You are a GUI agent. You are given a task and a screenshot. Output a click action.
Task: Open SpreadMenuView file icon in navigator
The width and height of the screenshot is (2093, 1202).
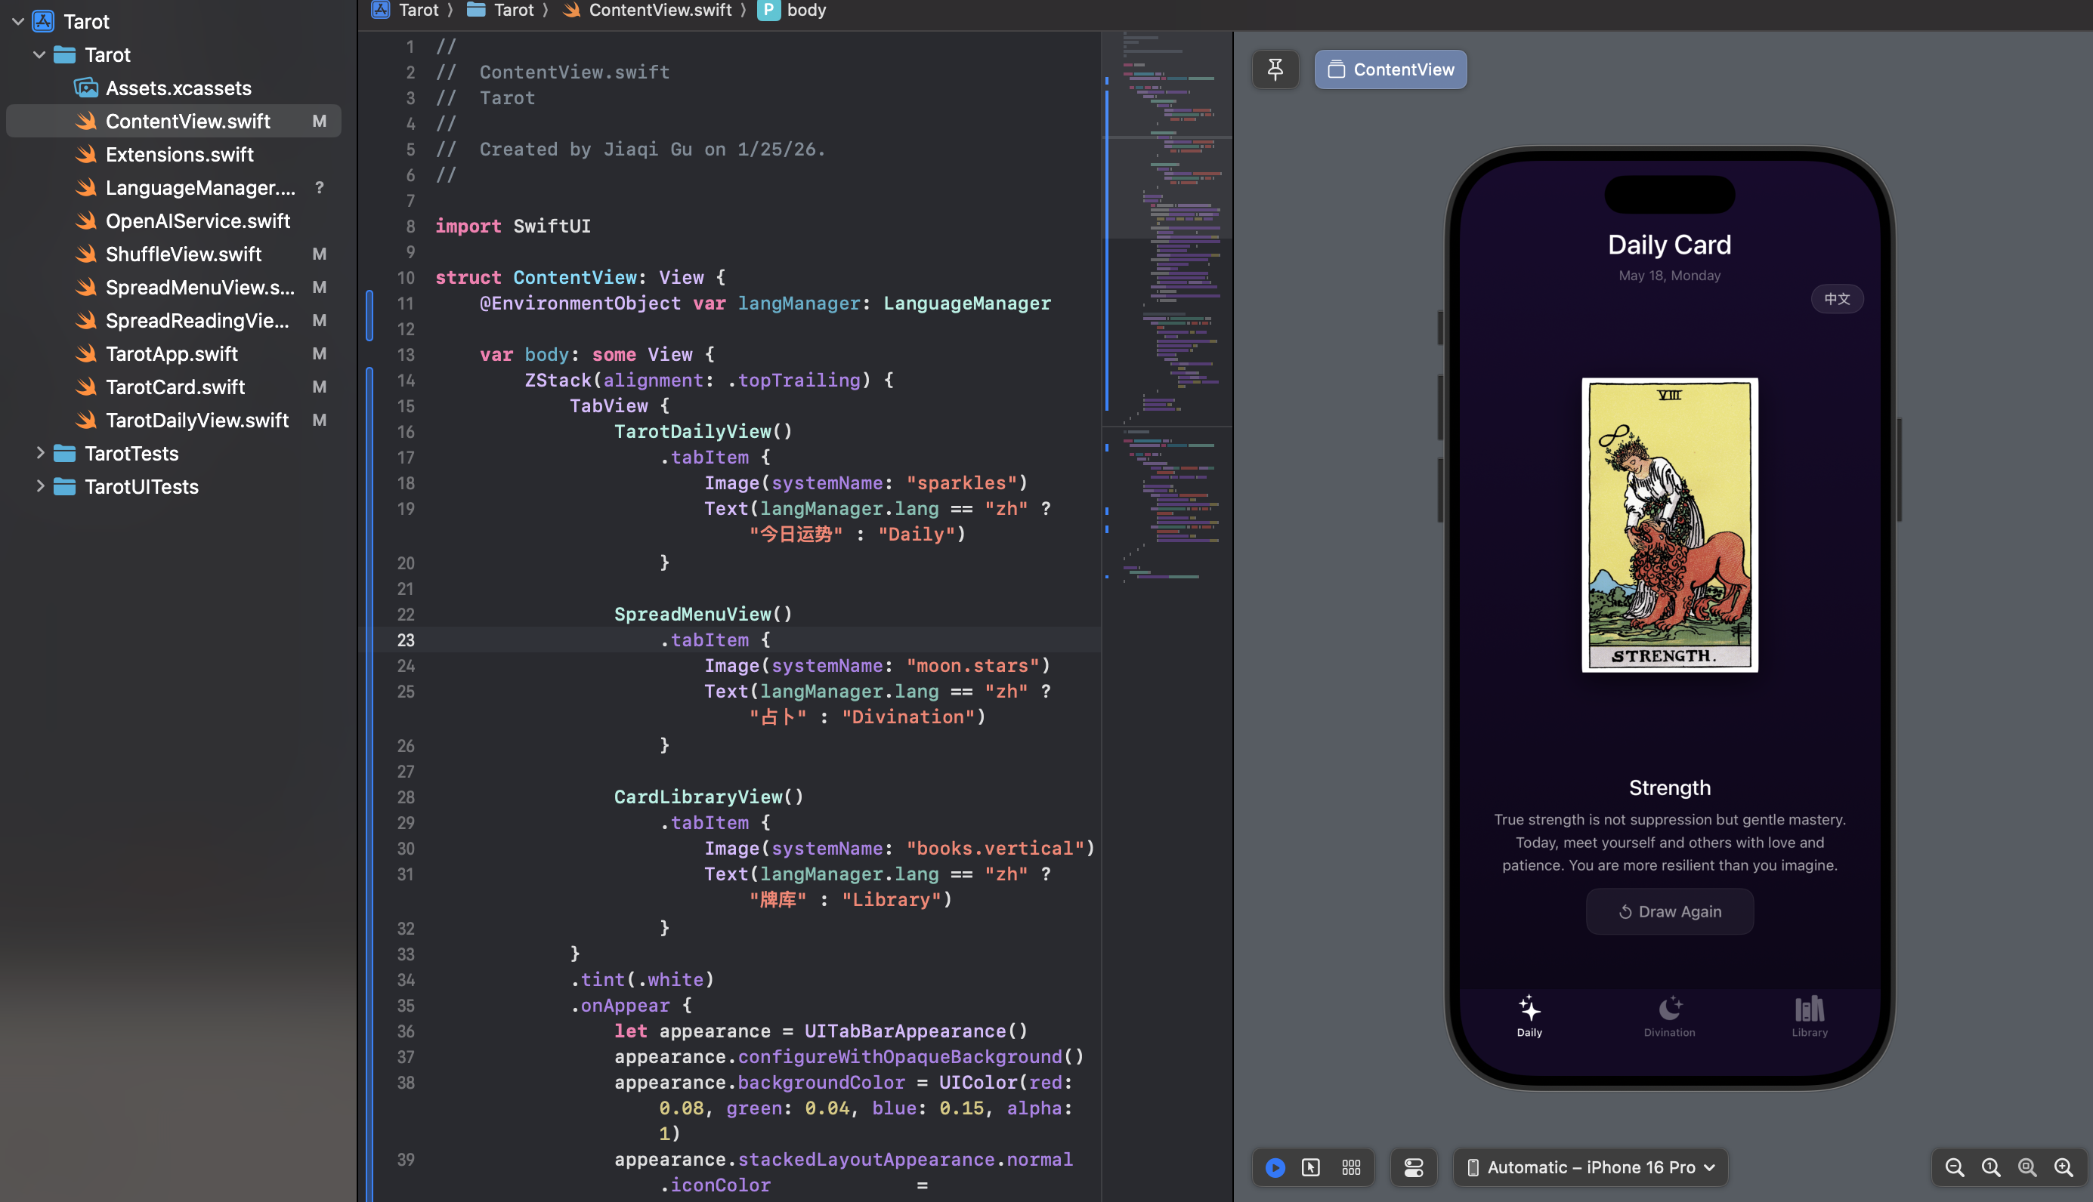(86, 288)
